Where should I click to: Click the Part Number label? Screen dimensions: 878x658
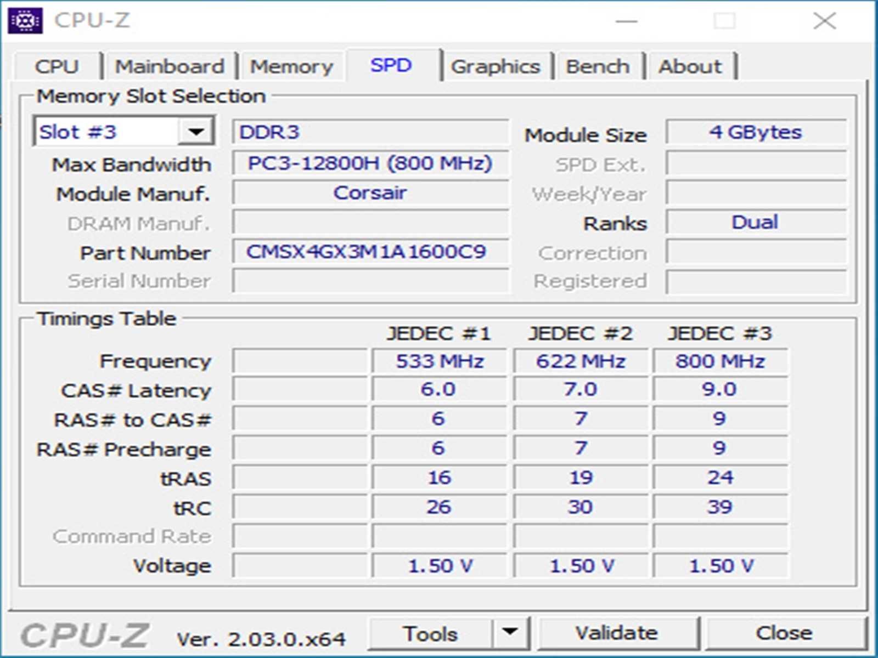pos(145,253)
